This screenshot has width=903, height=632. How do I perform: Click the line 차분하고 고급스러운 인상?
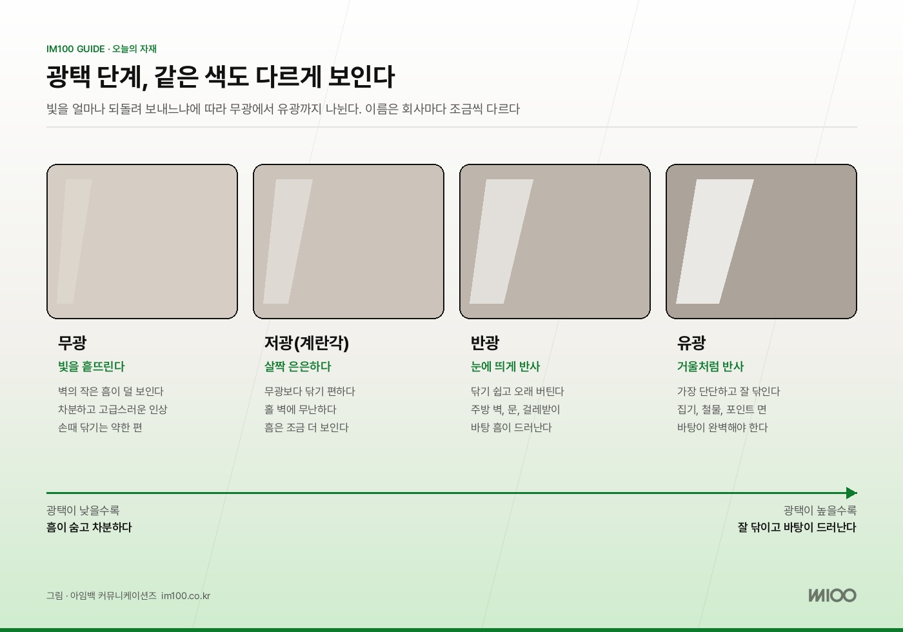(112, 410)
